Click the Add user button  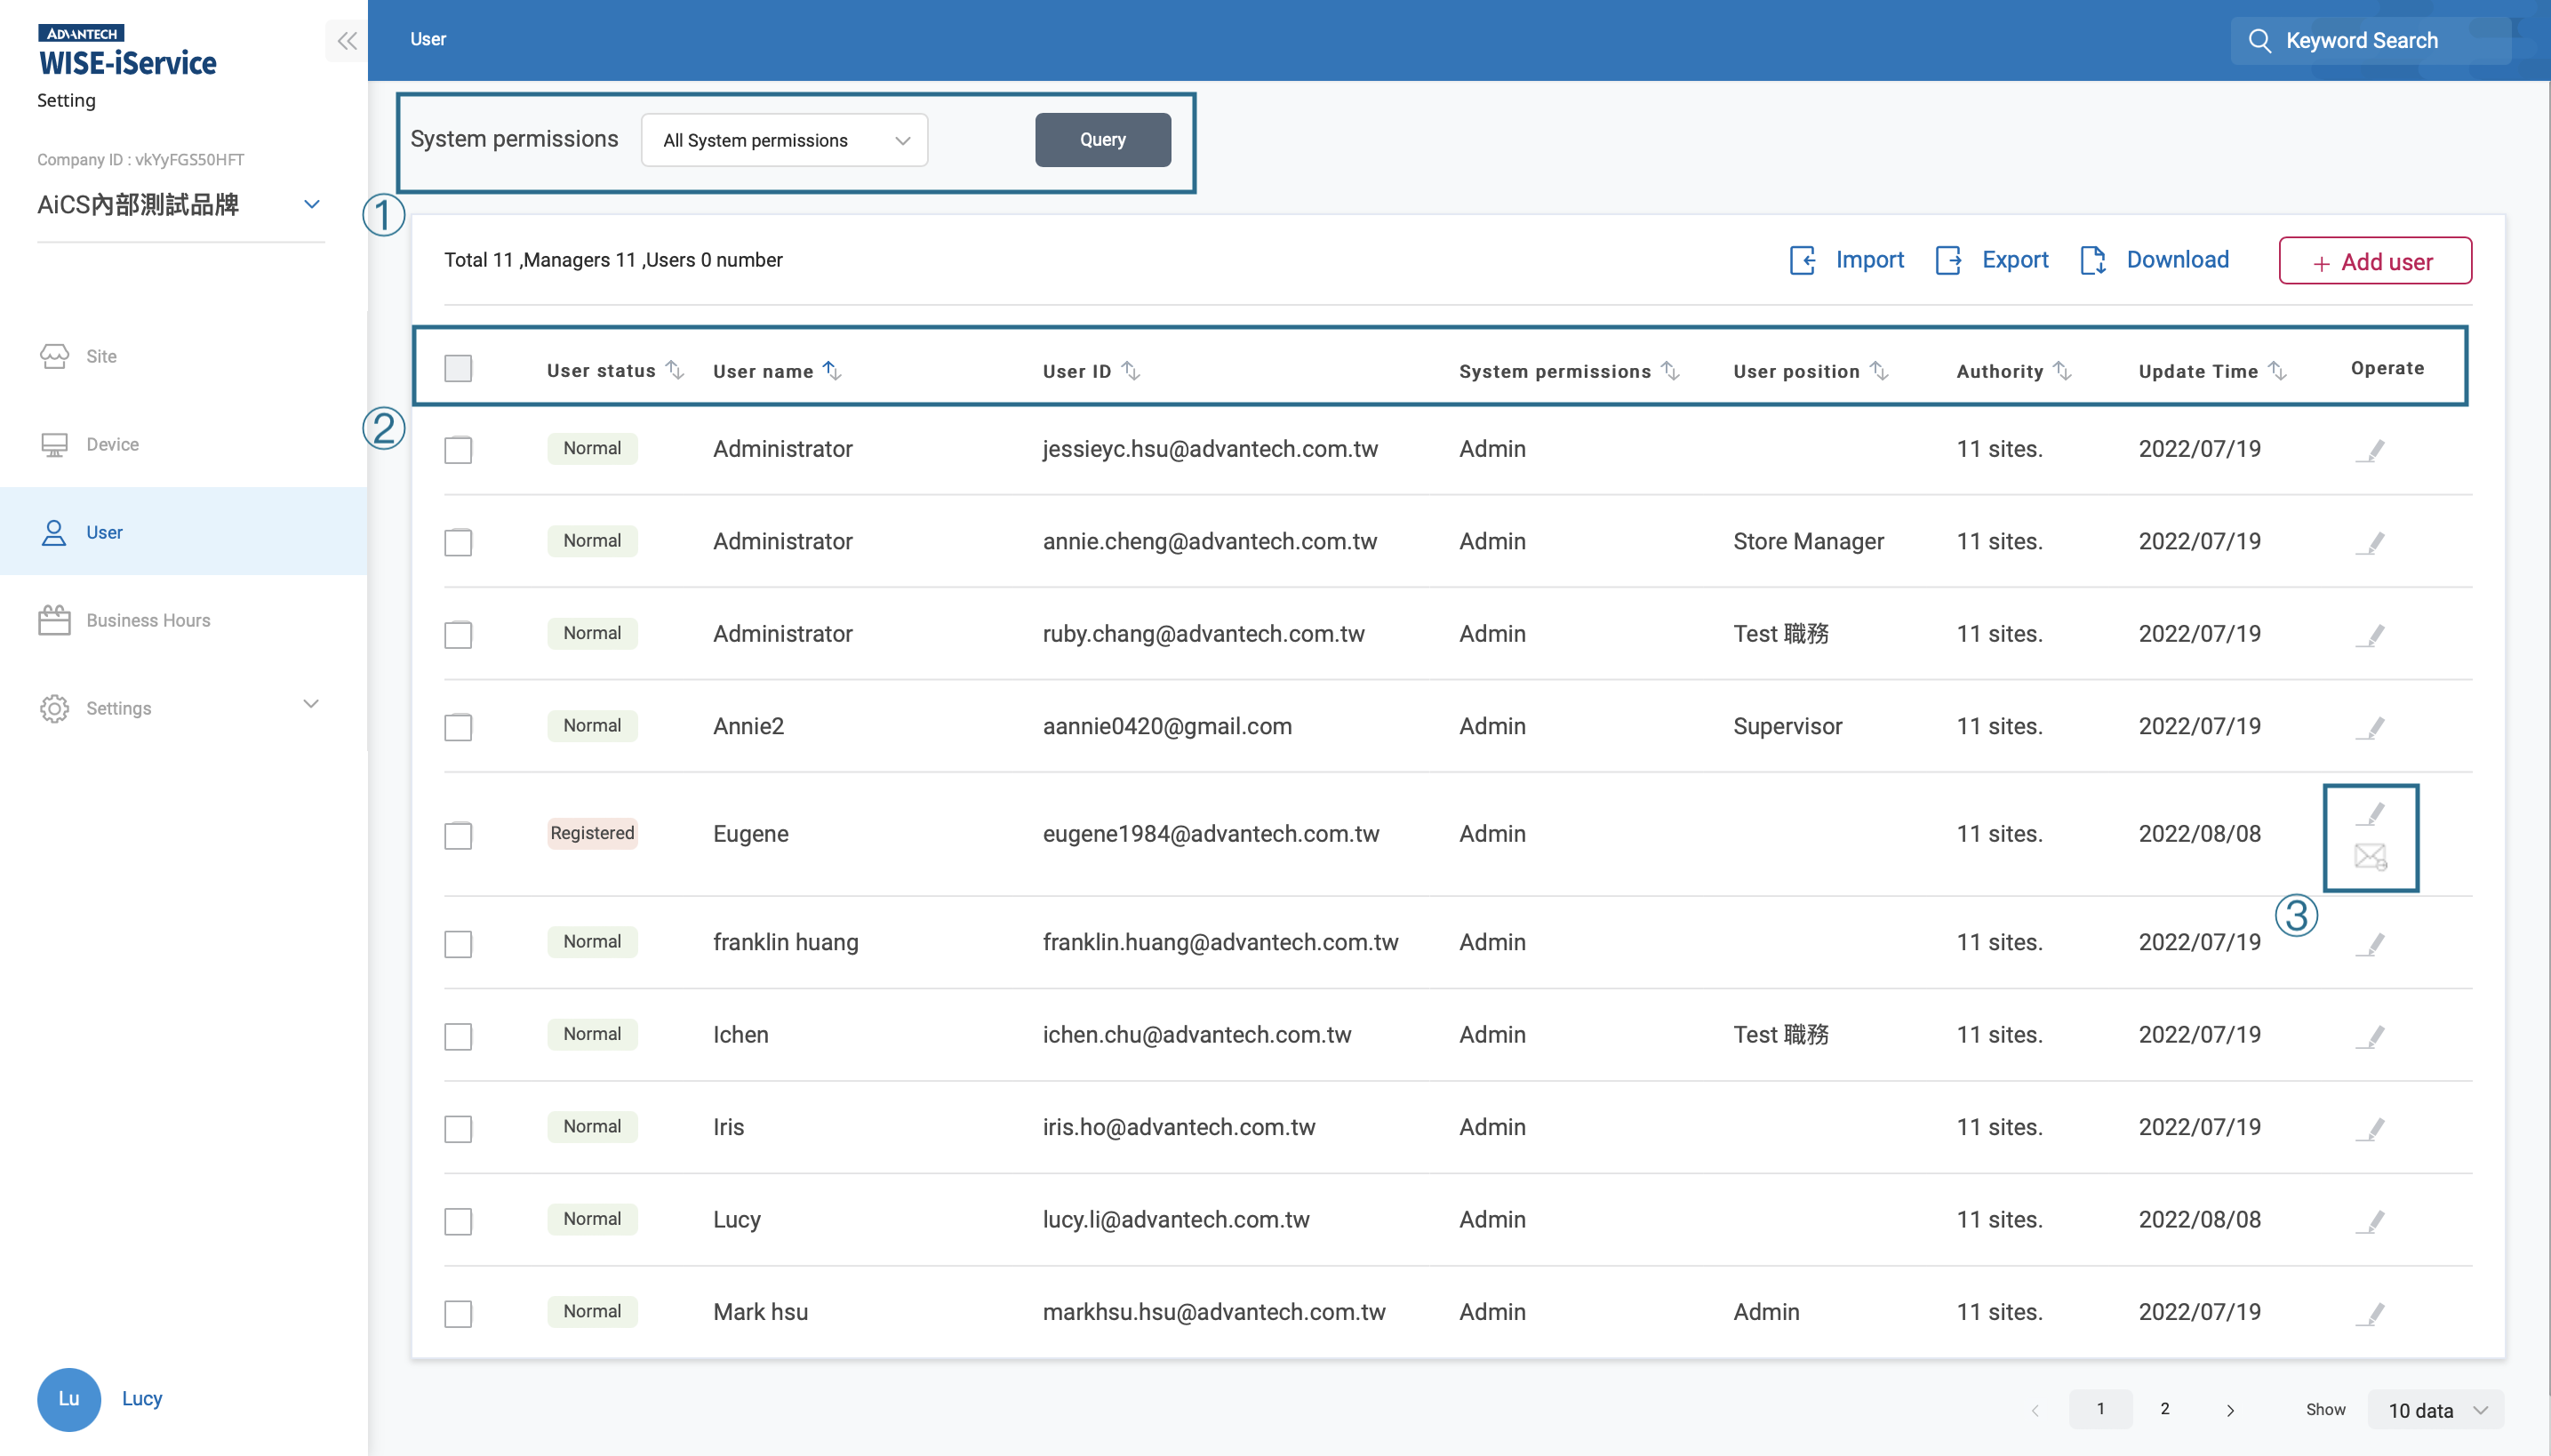pos(2375,260)
